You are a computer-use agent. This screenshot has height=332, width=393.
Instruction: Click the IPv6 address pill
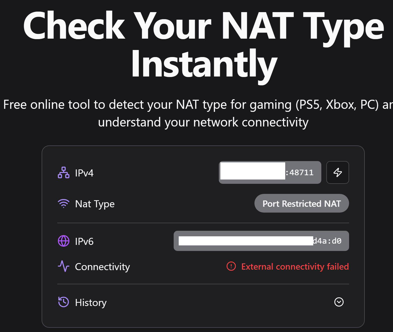pyautogui.click(x=261, y=241)
